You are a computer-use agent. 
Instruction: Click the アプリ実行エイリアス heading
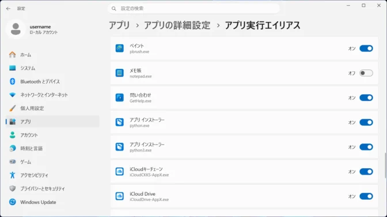pos(263,25)
